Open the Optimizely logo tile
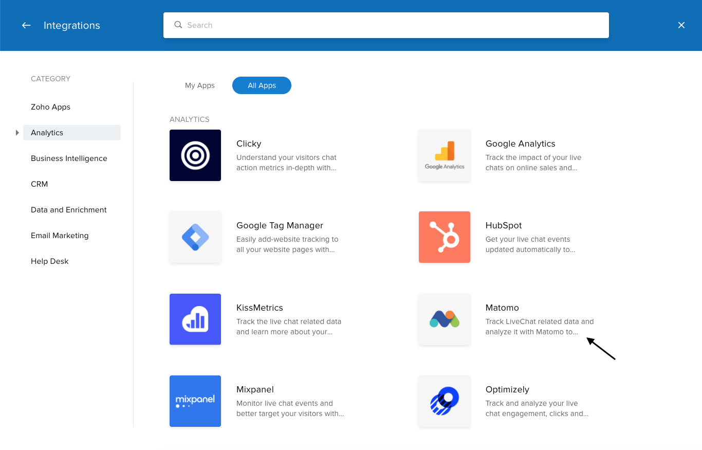Viewport: 702px width, 450px height. coord(445,401)
